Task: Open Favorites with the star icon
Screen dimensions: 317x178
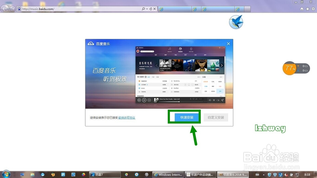Action: click(307, 9)
